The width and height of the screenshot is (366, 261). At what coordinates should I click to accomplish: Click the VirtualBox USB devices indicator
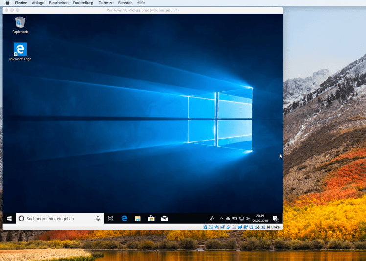(x=229, y=227)
